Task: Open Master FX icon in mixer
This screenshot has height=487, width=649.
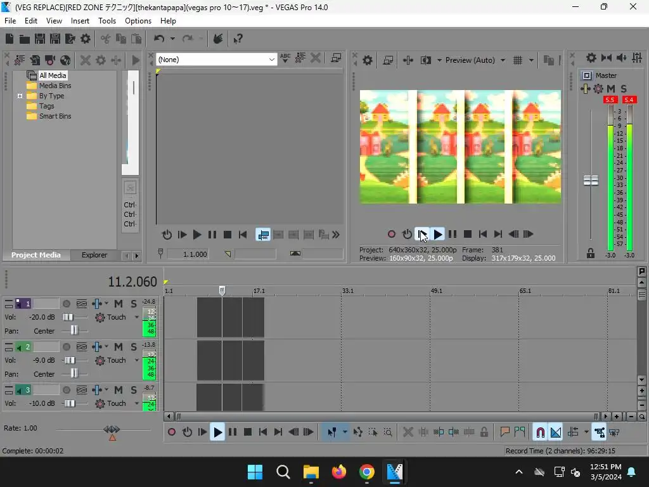Action: pyautogui.click(x=585, y=89)
